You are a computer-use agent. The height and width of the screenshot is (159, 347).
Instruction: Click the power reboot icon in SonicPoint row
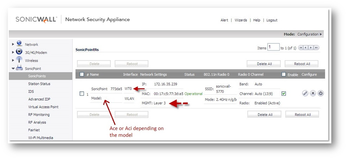click(x=320, y=93)
